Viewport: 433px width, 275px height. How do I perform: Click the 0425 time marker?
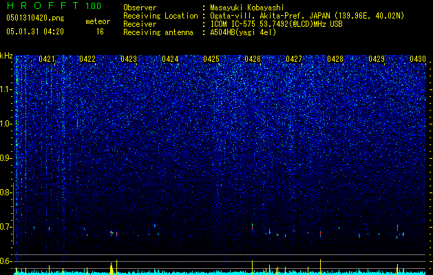211,59
